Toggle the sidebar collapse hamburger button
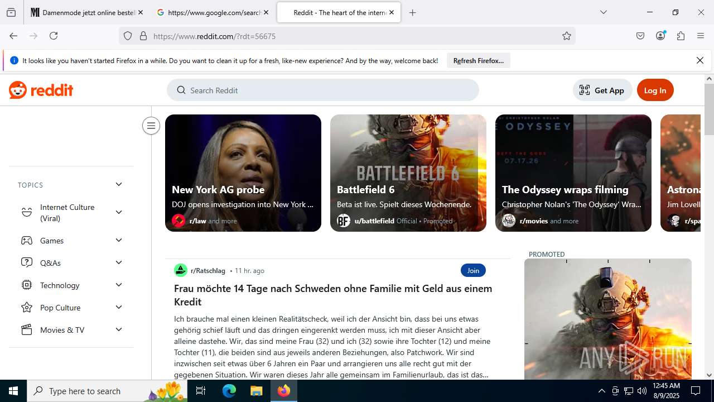 [x=151, y=126]
